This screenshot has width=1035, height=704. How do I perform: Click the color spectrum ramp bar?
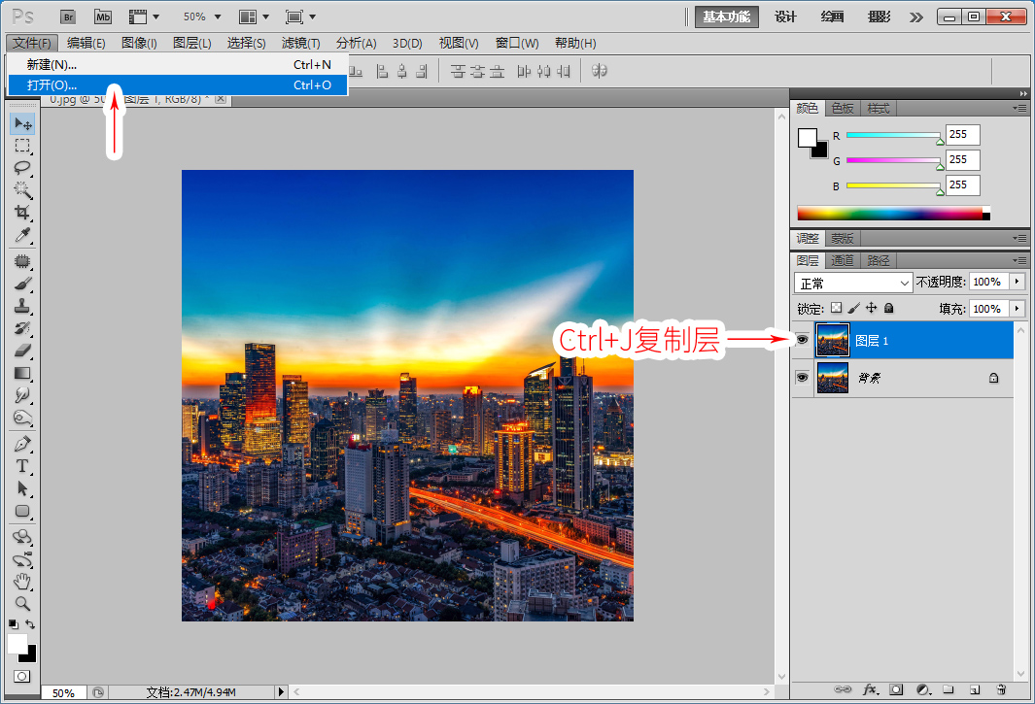pyautogui.click(x=893, y=213)
